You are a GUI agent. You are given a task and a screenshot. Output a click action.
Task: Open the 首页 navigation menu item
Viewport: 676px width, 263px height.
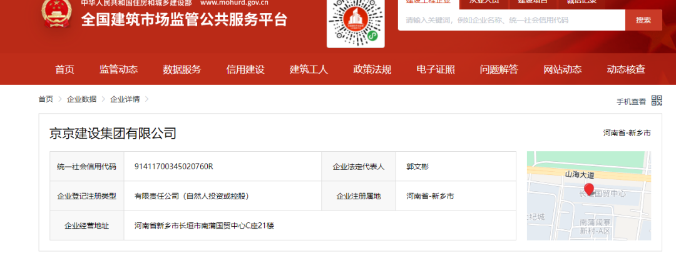click(64, 69)
